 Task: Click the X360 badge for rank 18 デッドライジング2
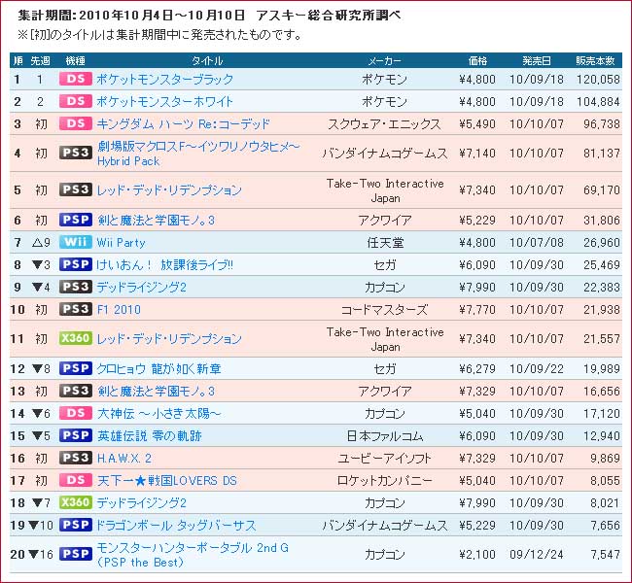click(x=76, y=502)
